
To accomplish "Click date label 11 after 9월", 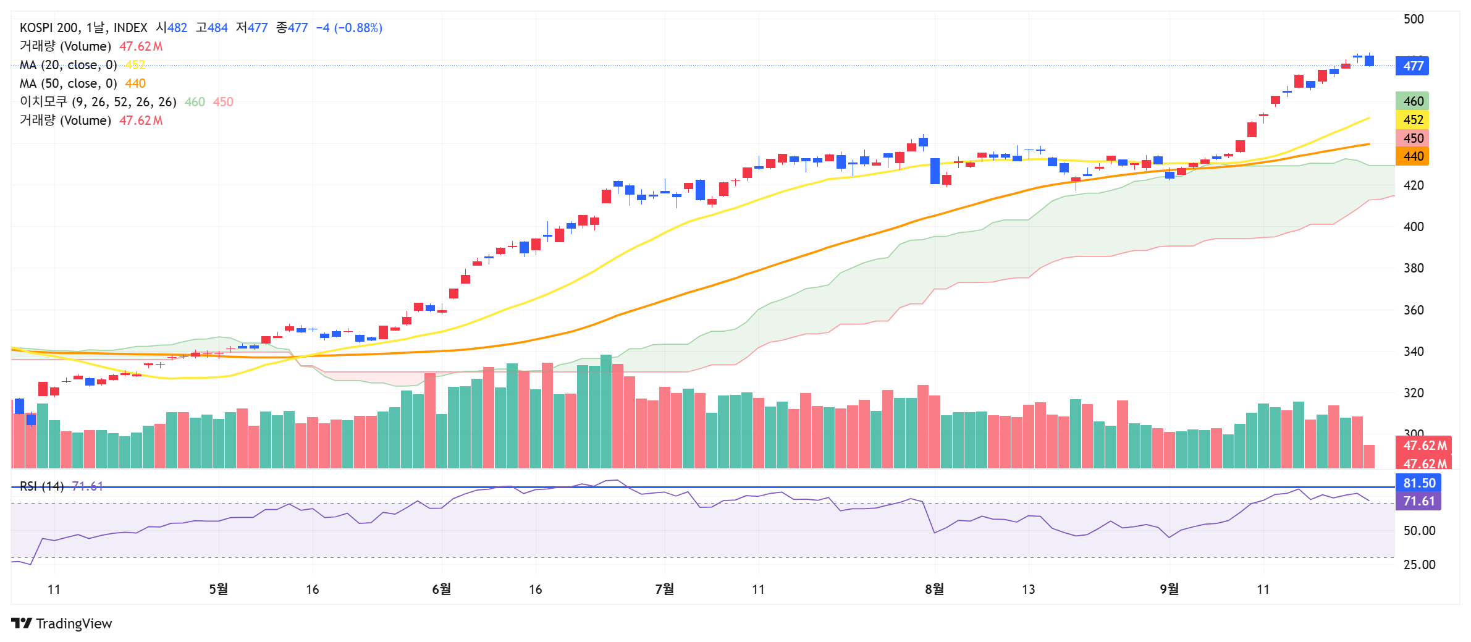I will pyautogui.click(x=1263, y=589).
